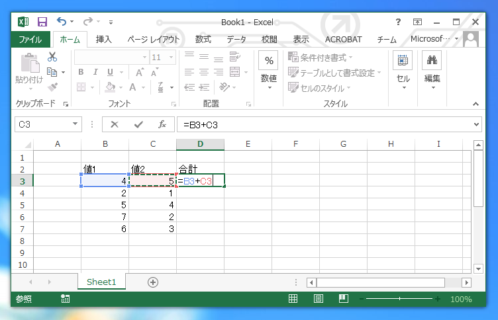Click the text Orientation icon
Image resolution: width=498 pixels, height=320 pixels.
pos(224,87)
